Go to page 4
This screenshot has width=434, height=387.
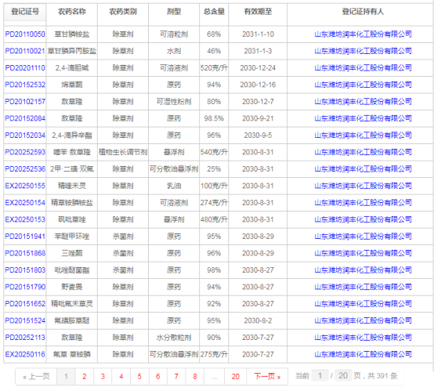[x=121, y=377]
